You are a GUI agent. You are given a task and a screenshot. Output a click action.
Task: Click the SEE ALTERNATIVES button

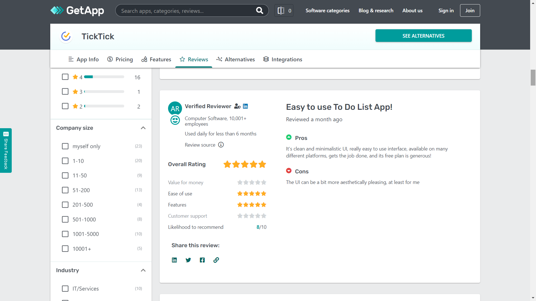tap(423, 36)
